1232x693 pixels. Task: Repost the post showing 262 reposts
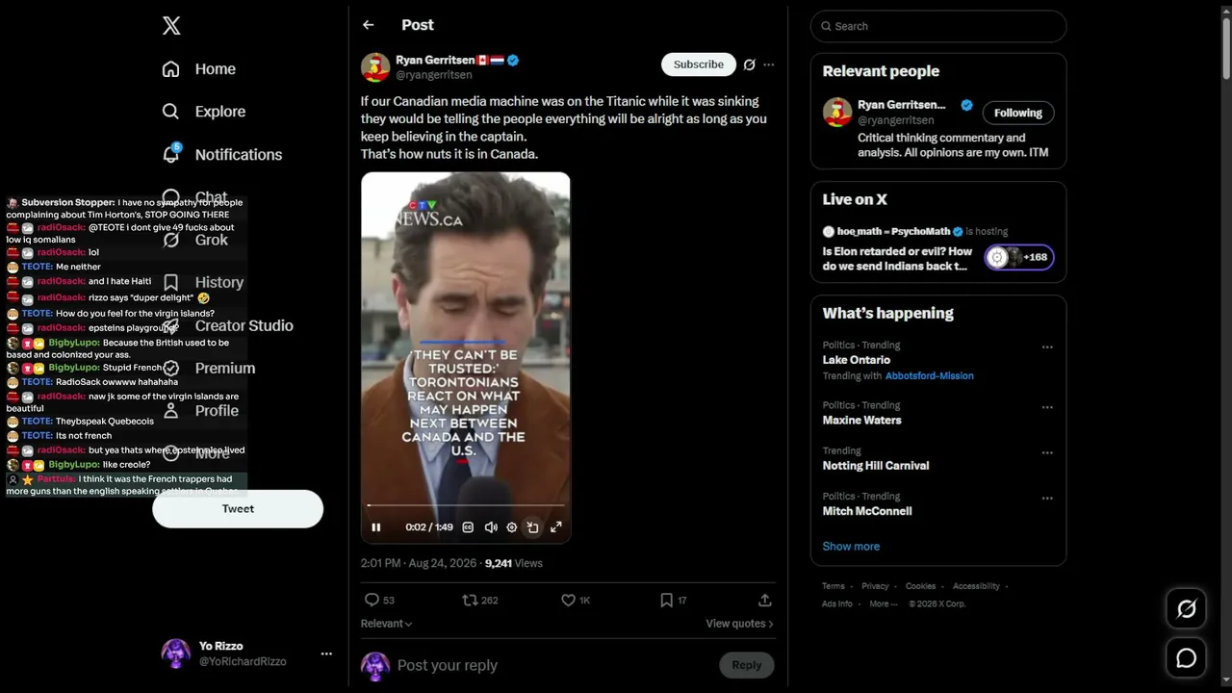coord(471,600)
